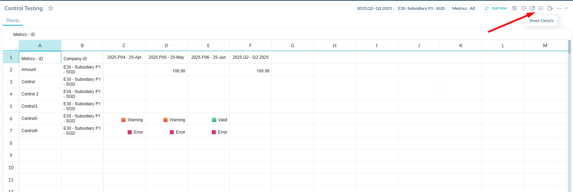
Task: Star Control Testing as favorite
Action: pyautogui.click(x=50, y=8)
